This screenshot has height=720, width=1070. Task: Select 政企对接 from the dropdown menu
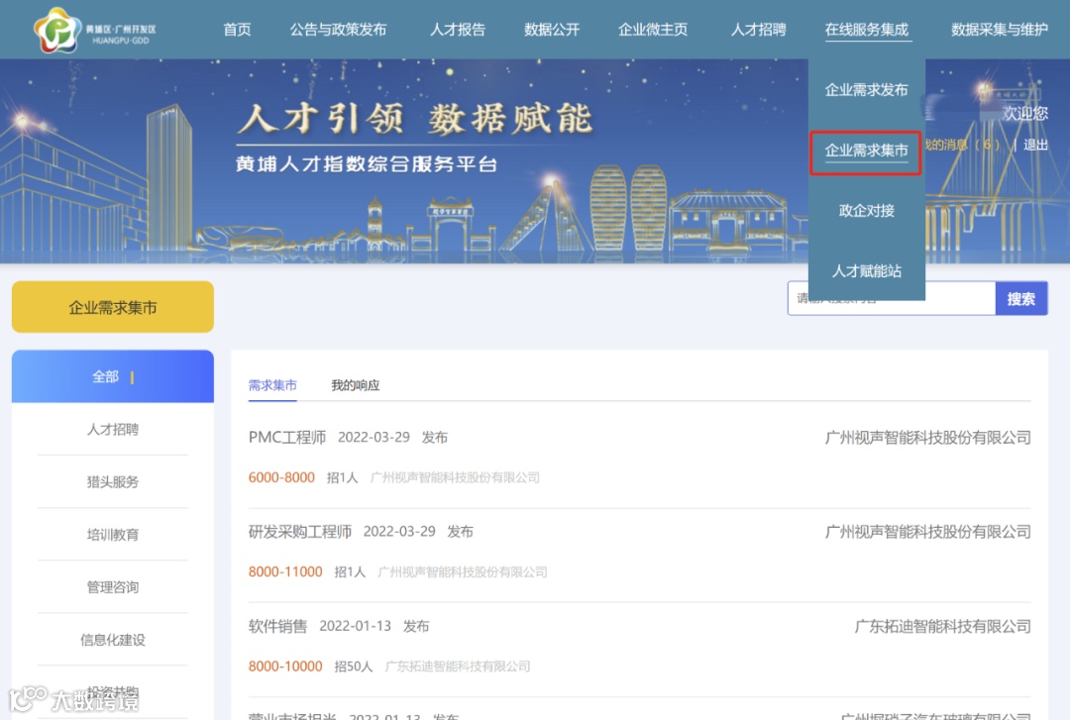tap(867, 211)
